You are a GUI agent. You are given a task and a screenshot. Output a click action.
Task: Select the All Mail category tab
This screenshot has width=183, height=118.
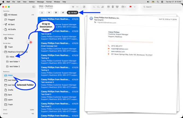tap(72, 13)
